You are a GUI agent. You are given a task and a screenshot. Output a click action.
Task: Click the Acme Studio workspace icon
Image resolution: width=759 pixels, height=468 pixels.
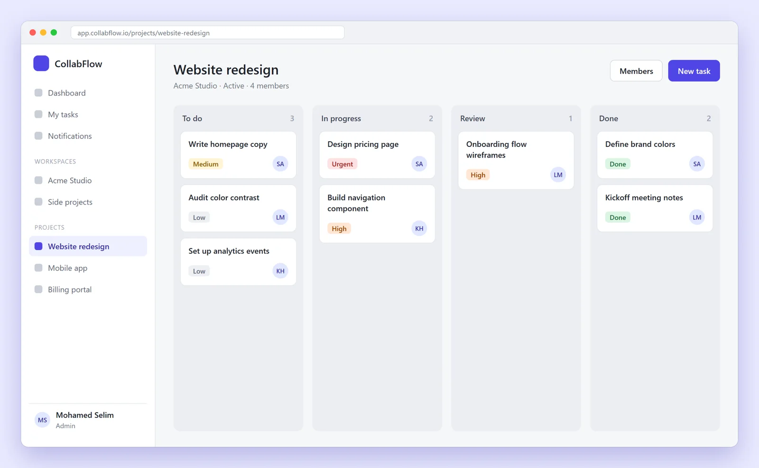click(38, 180)
